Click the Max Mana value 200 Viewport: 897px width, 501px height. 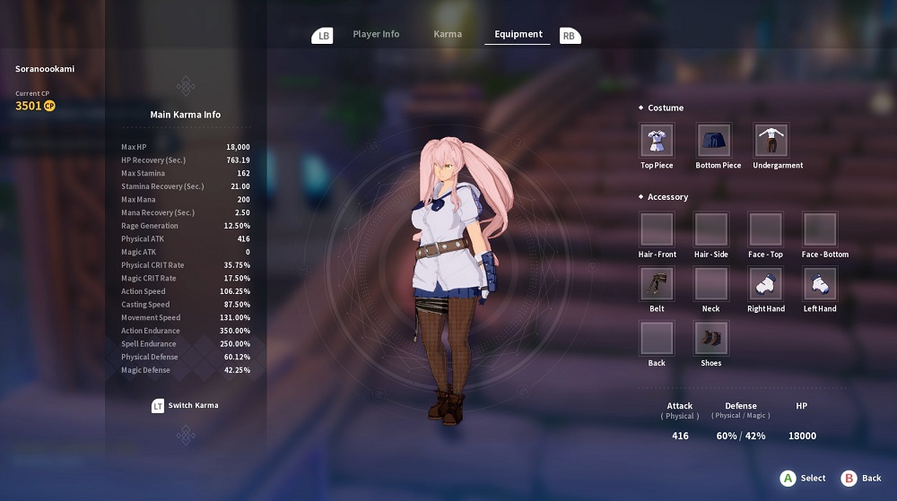[x=243, y=199]
